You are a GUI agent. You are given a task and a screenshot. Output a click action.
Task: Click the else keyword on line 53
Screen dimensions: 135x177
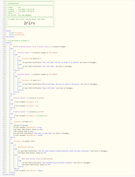(x=12, y=104)
